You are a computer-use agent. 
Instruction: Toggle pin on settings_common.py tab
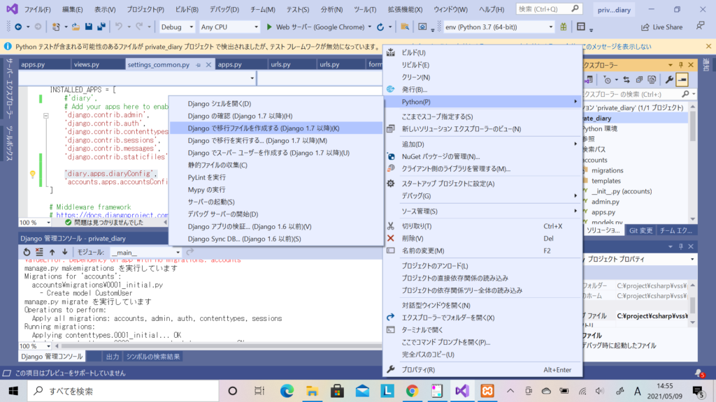tap(198, 65)
